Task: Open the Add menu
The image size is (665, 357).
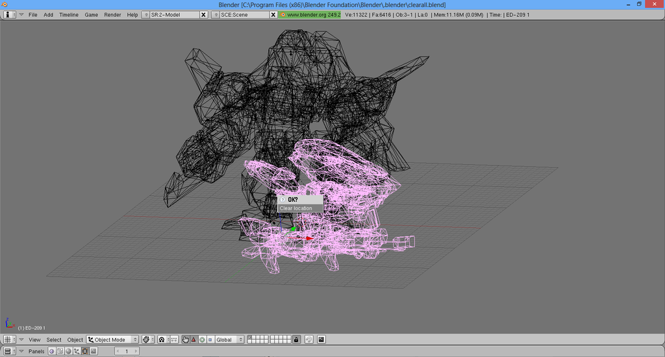Action: point(48,15)
